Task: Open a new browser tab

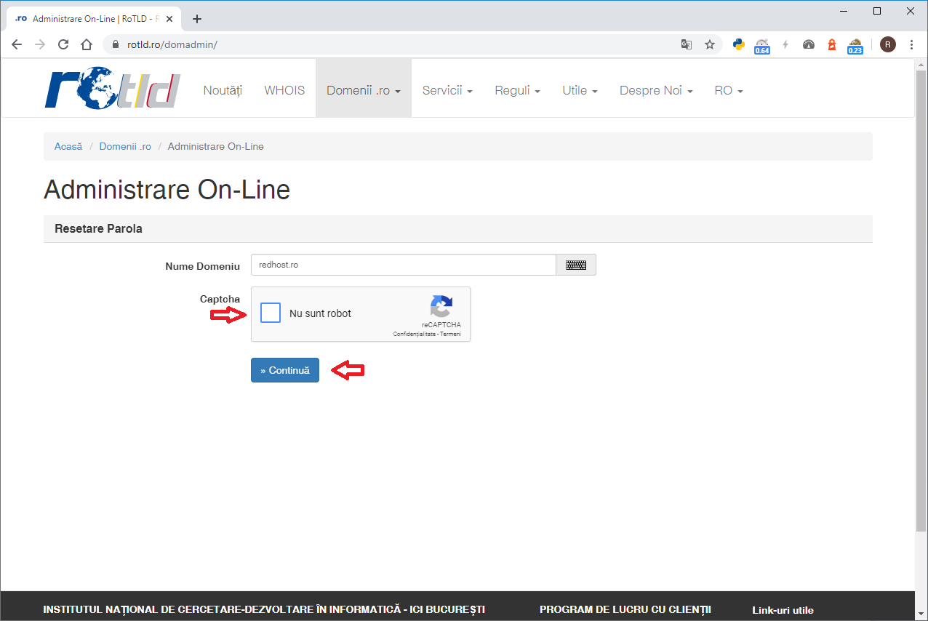Action: coord(197,19)
